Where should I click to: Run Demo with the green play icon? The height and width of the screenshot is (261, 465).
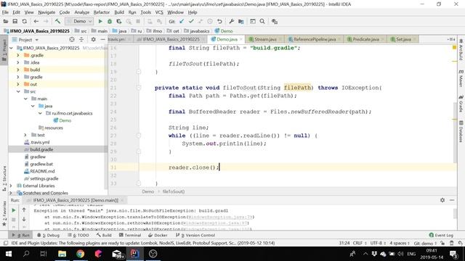click(x=100, y=21)
